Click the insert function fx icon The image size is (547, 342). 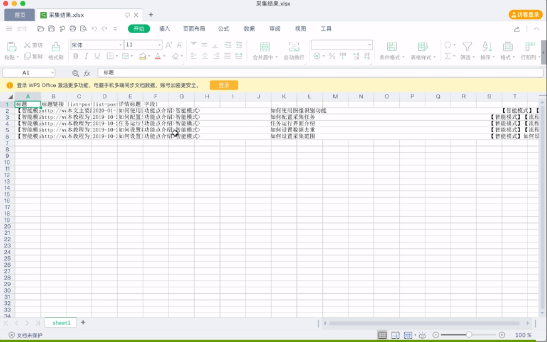tap(87, 73)
